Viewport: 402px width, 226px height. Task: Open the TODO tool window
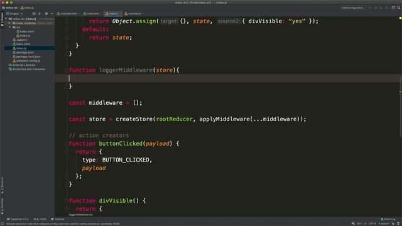click(x=40, y=219)
